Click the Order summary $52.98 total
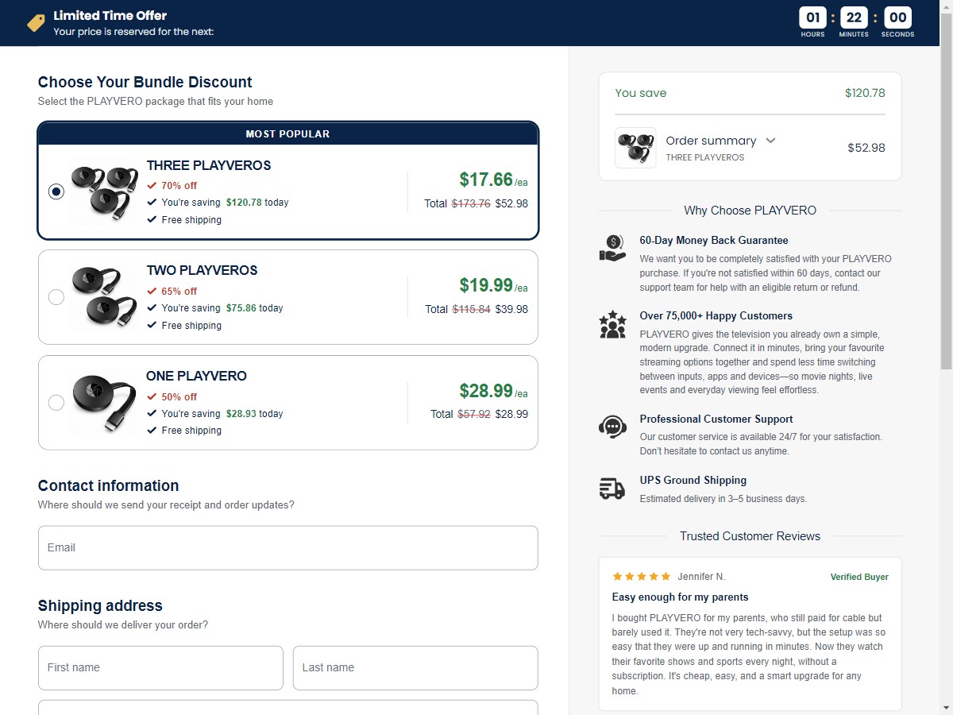The image size is (953, 715). click(x=866, y=148)
